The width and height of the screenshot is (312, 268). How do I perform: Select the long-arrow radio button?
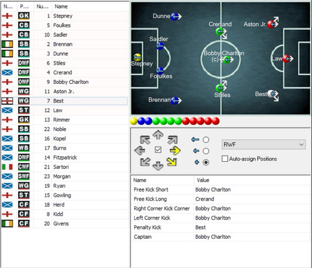click(206, 140)
